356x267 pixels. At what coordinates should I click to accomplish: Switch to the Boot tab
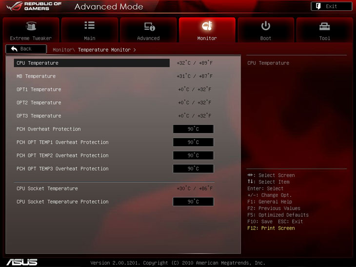[x=266, y=31]
